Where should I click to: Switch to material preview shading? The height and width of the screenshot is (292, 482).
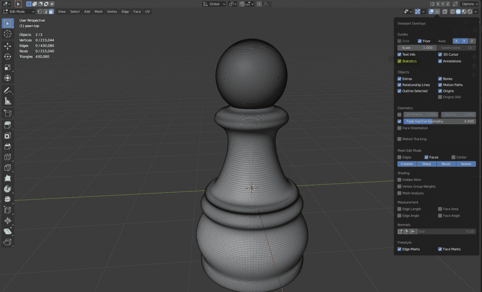pyautogui.click(x=464, y=11)
